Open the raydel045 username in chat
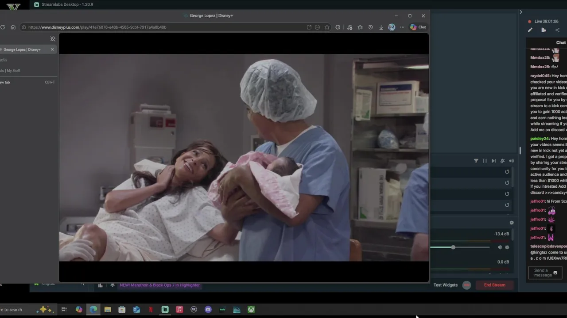The width and height of the screenshot is (567, 318). (x=540, y=76)
